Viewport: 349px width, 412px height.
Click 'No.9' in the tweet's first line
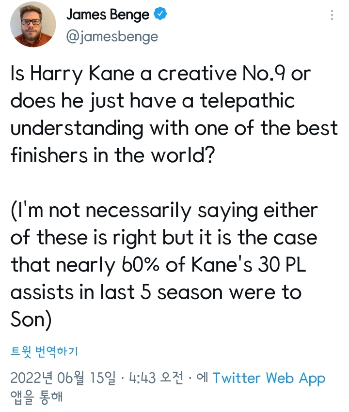click(x=264, y=73)
